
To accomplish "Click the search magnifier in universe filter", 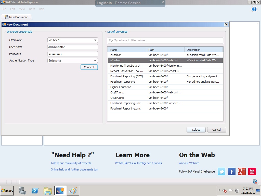I will tap(111, 40).
